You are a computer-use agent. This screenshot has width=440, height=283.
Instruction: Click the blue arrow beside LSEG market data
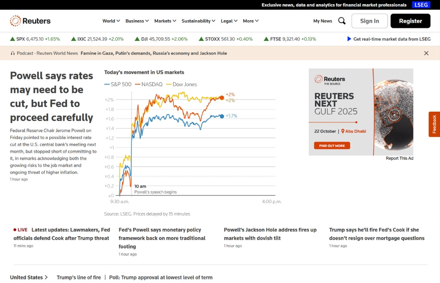(x=349, y=39)
